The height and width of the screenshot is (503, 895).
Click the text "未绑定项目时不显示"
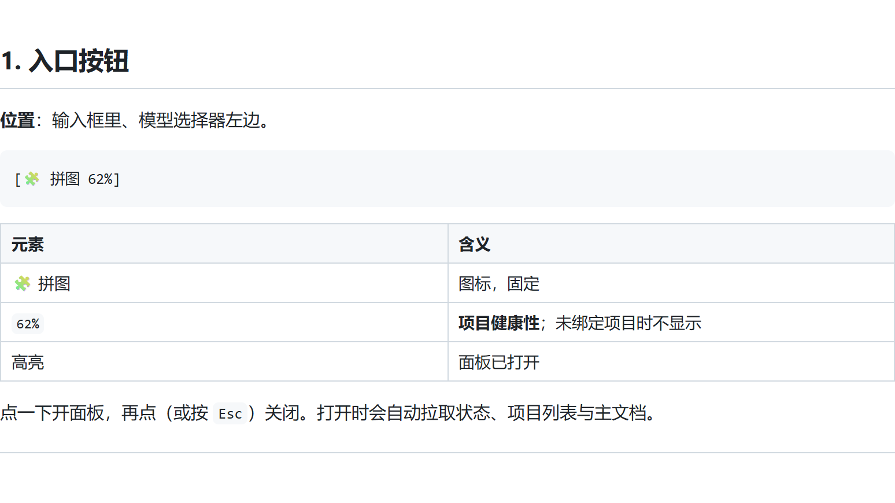tap(628, 323)
